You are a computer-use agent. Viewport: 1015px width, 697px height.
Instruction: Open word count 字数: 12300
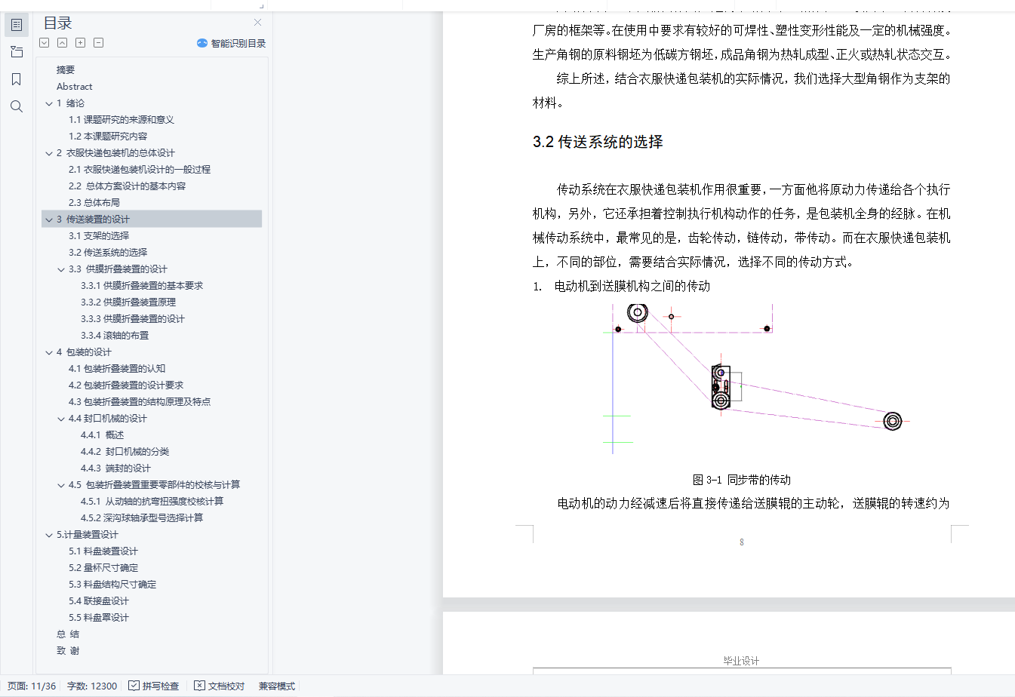coord(92,686)
